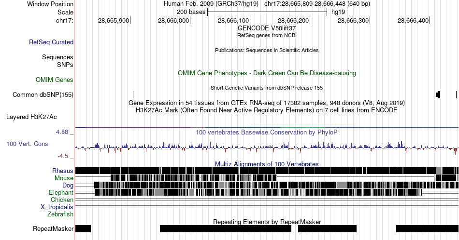Click the H3K27Ac Mark ENCODE title
Viewport: 459px width, 240px height.
point(267,110)
